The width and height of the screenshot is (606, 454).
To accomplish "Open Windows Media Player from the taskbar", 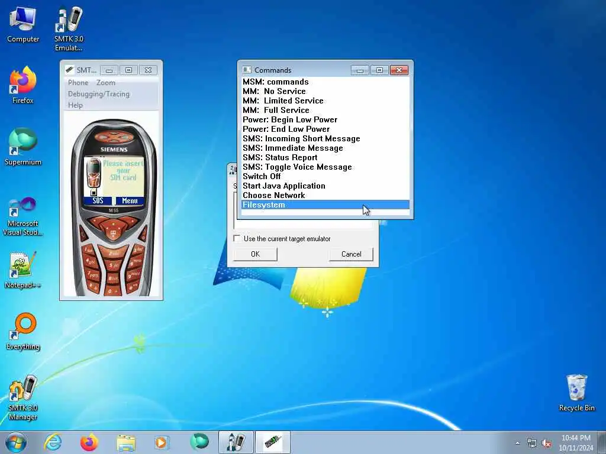I will 162,442.
